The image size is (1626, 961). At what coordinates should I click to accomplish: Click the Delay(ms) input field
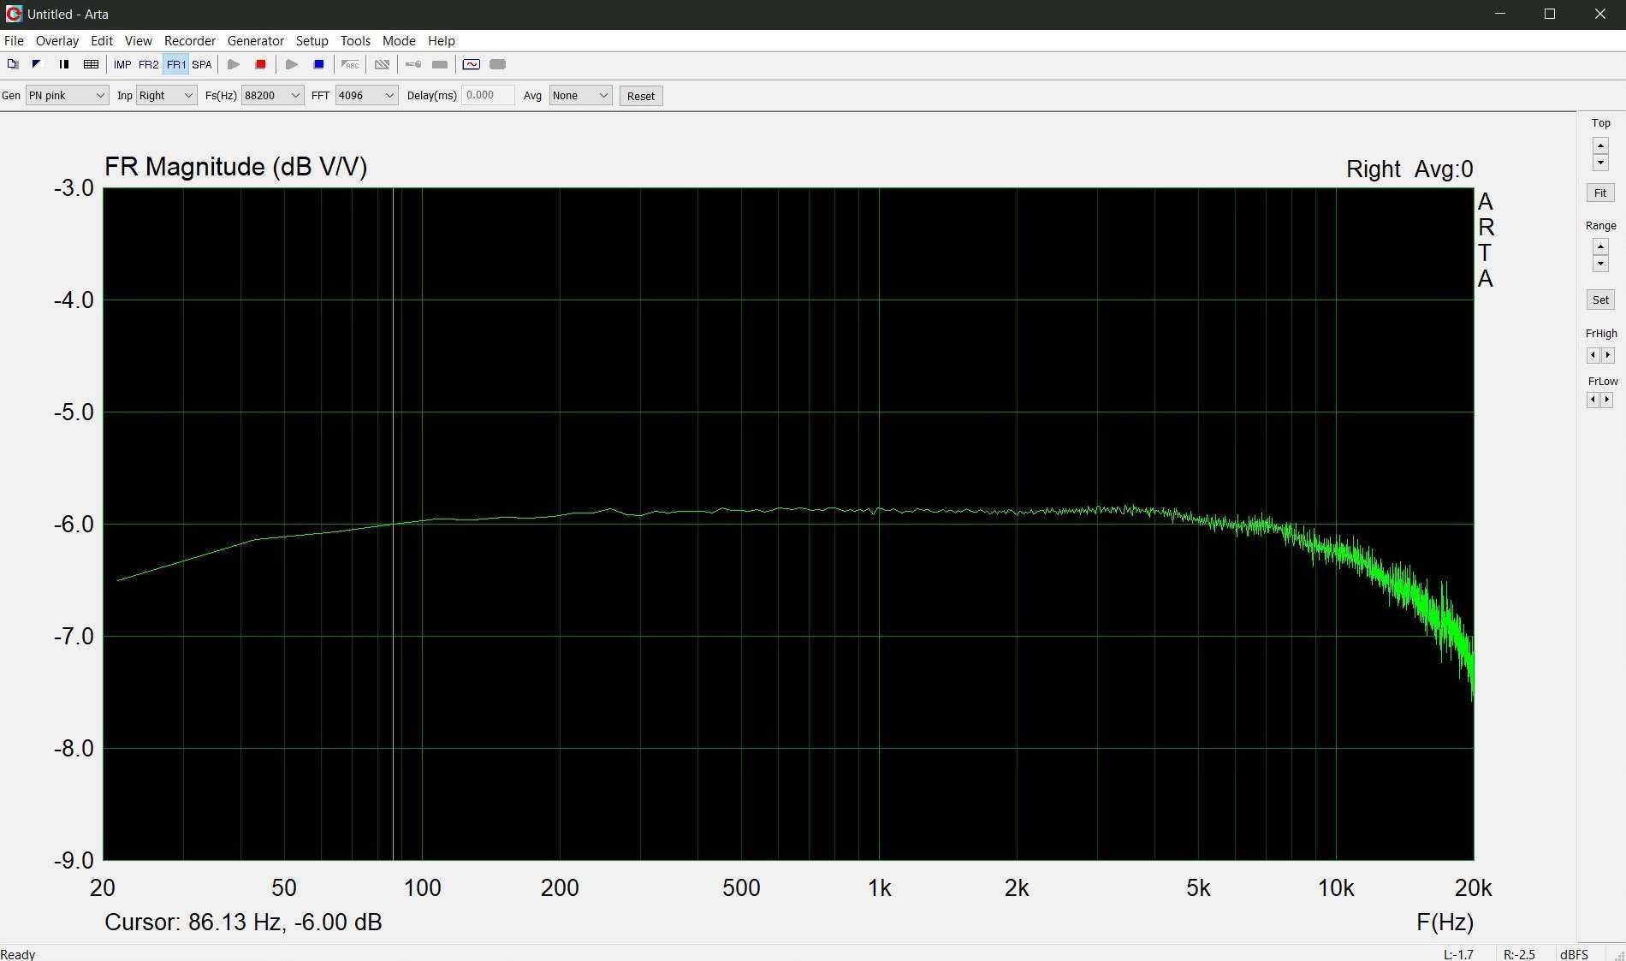pos(488,96)
